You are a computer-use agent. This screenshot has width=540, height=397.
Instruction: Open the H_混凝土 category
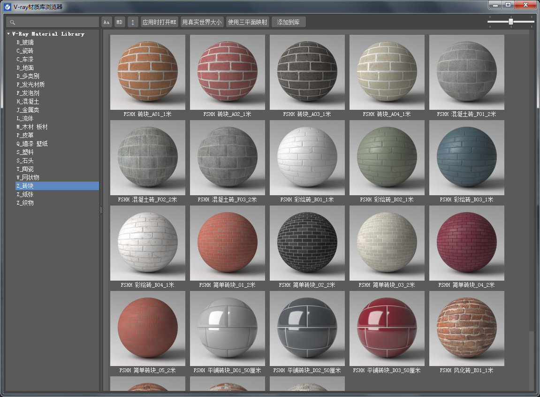28,101
